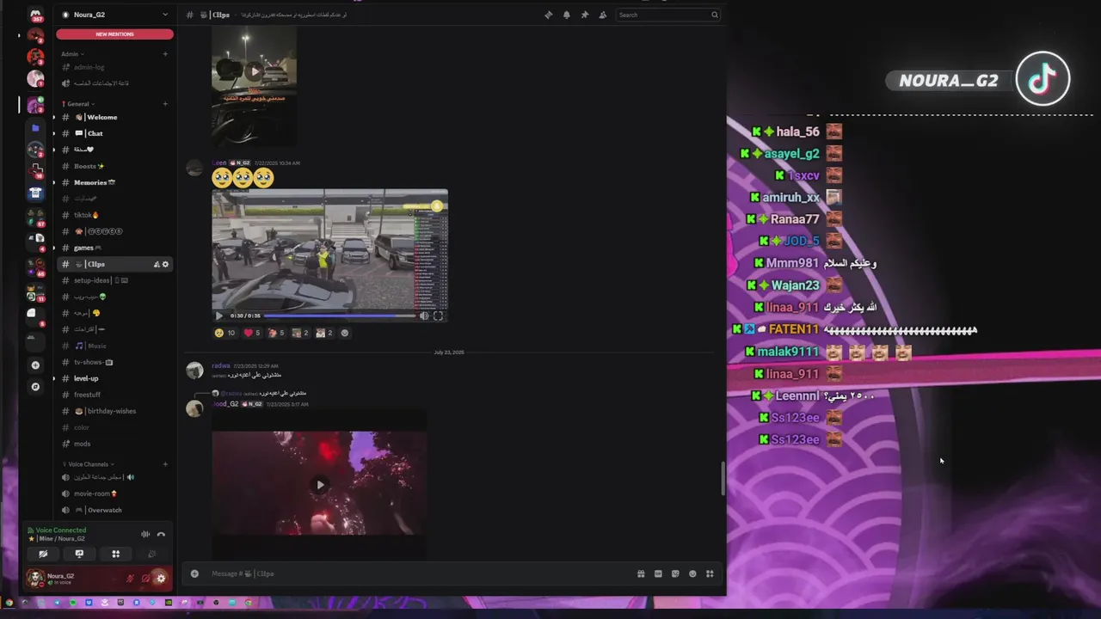Show pinned messages in Clips channel
The width and height of the screenshot is (1101, 619).
[x=584, y=15]
